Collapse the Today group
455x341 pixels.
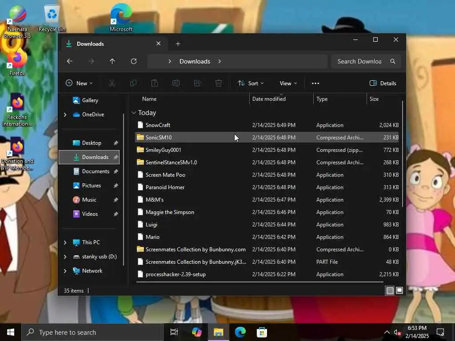tap(134, 112)
